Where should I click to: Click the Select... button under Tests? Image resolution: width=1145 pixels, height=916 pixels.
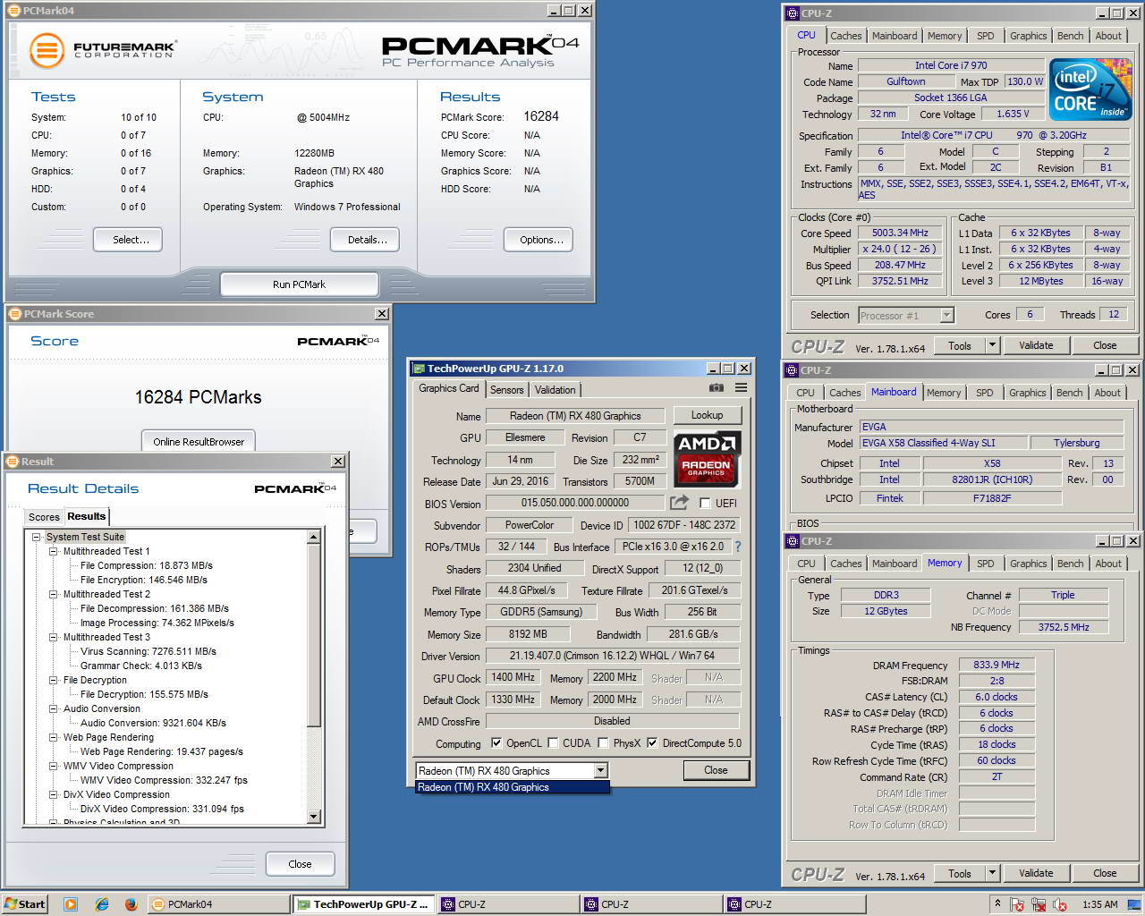coord(127,240)
